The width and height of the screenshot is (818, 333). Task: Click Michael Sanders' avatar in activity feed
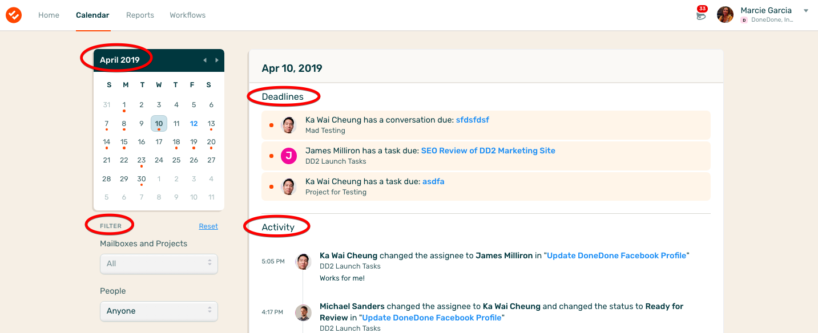point(303,312)
